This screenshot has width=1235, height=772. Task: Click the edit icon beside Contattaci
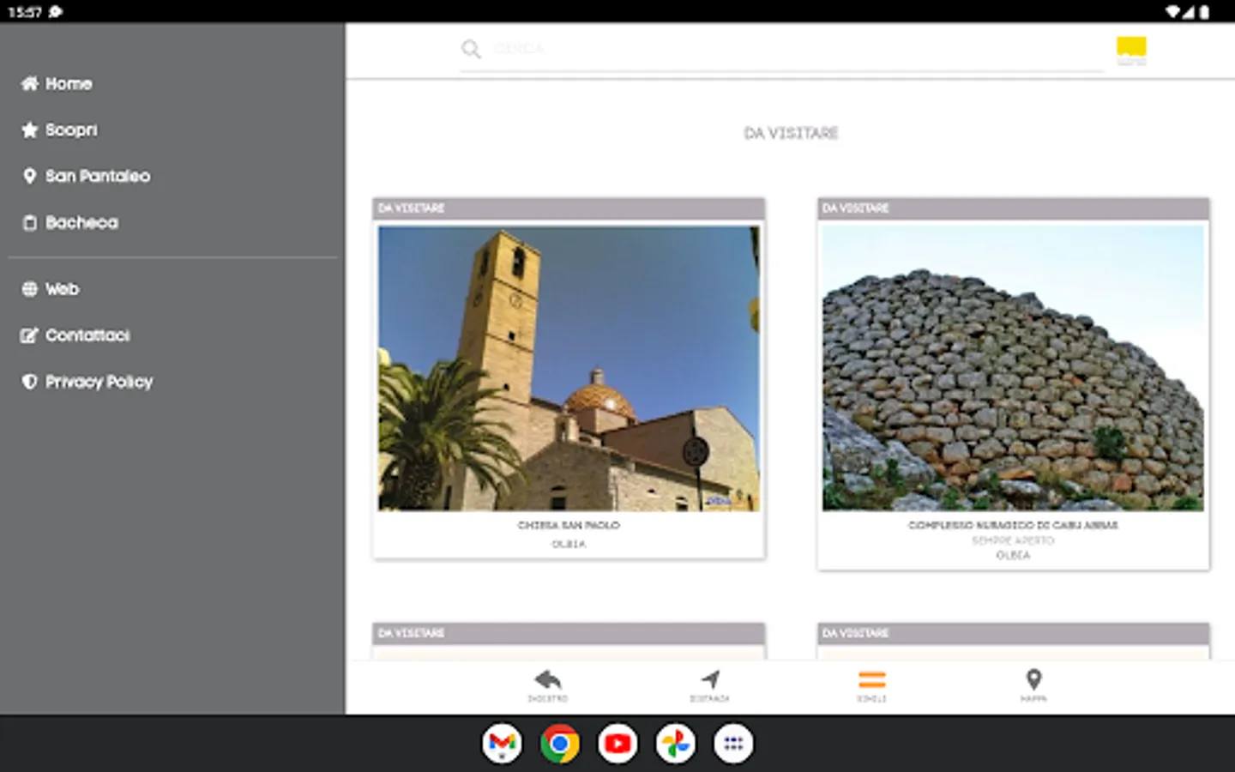[30, 335]
